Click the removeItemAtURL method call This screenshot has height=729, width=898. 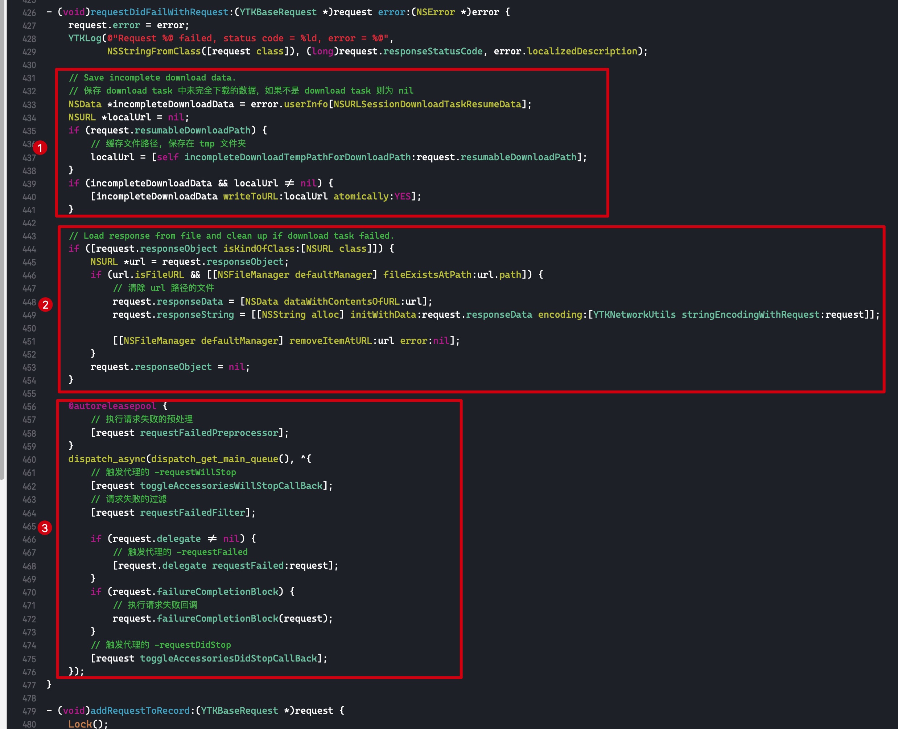(330, 341)
